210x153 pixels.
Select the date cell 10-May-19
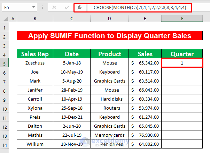pyautogui.click(x=72, y=72)
